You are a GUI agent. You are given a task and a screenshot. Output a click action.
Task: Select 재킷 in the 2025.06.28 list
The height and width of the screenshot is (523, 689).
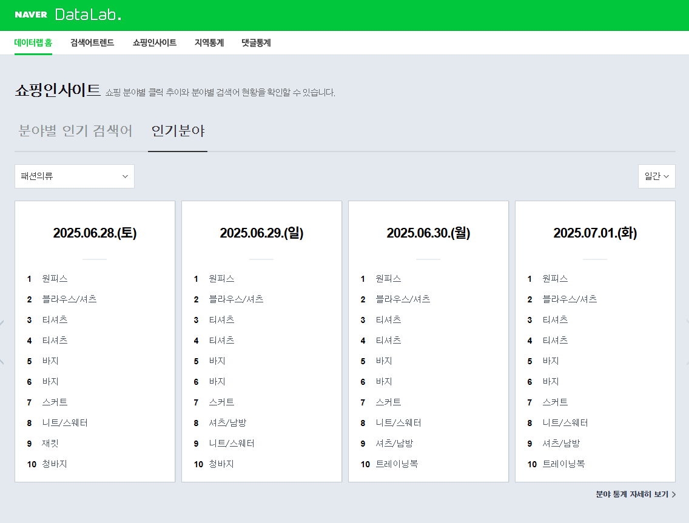pyautogui.click(x=50, y=444)
